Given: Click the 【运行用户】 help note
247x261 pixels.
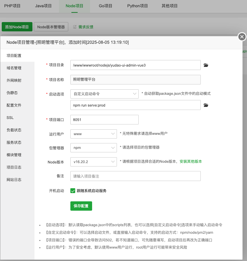Looking at the screenshot, I should tap(116, 247).
